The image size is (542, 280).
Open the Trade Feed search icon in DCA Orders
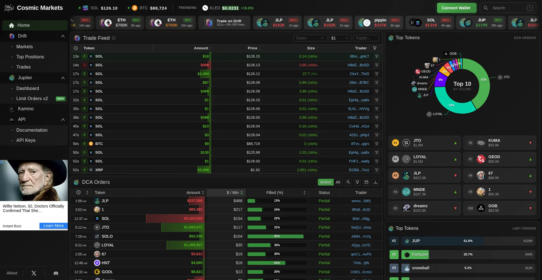[x=348, y=182]
